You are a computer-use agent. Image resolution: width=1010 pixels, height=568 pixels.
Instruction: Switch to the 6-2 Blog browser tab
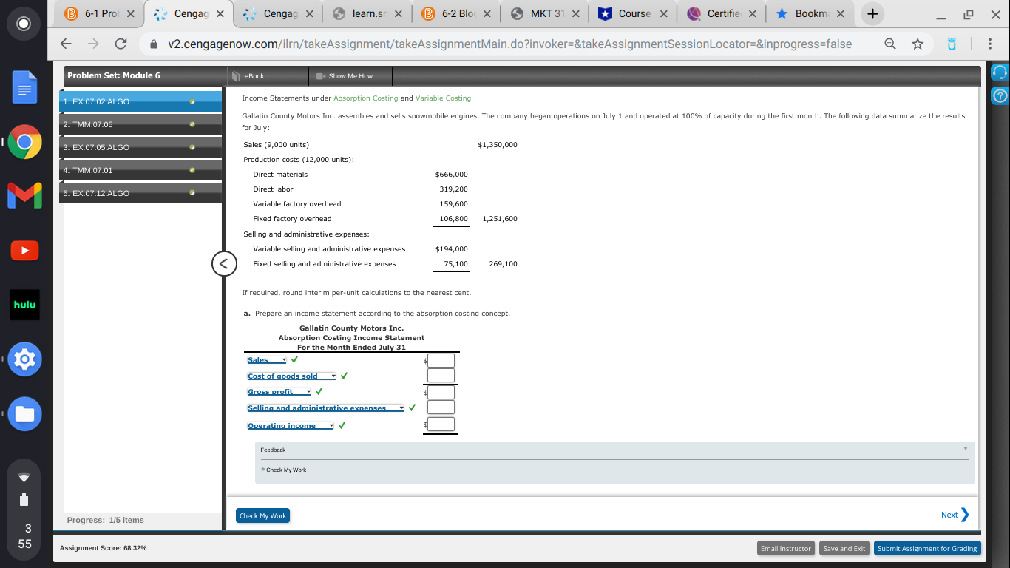(x=457, y=14)
